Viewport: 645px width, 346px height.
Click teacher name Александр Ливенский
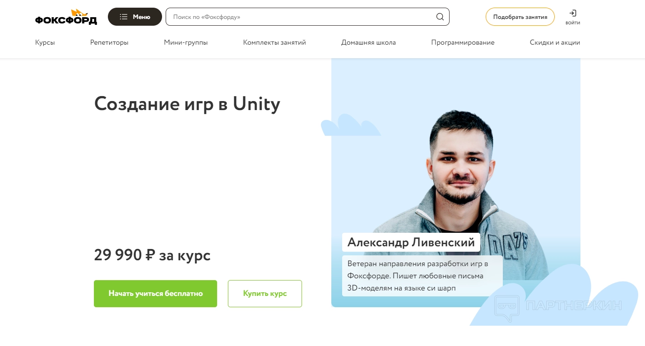click(411, 242)
